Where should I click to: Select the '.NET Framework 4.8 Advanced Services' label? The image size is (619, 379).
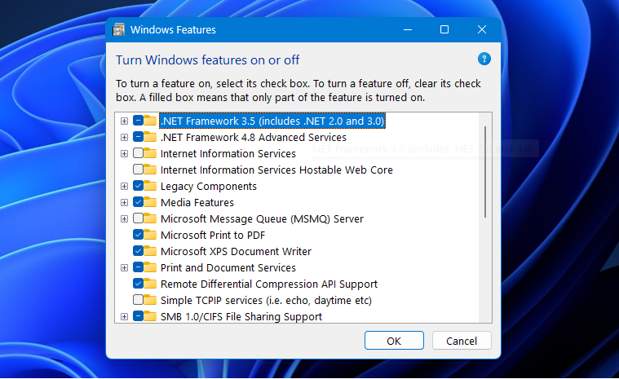pos(254,137)
